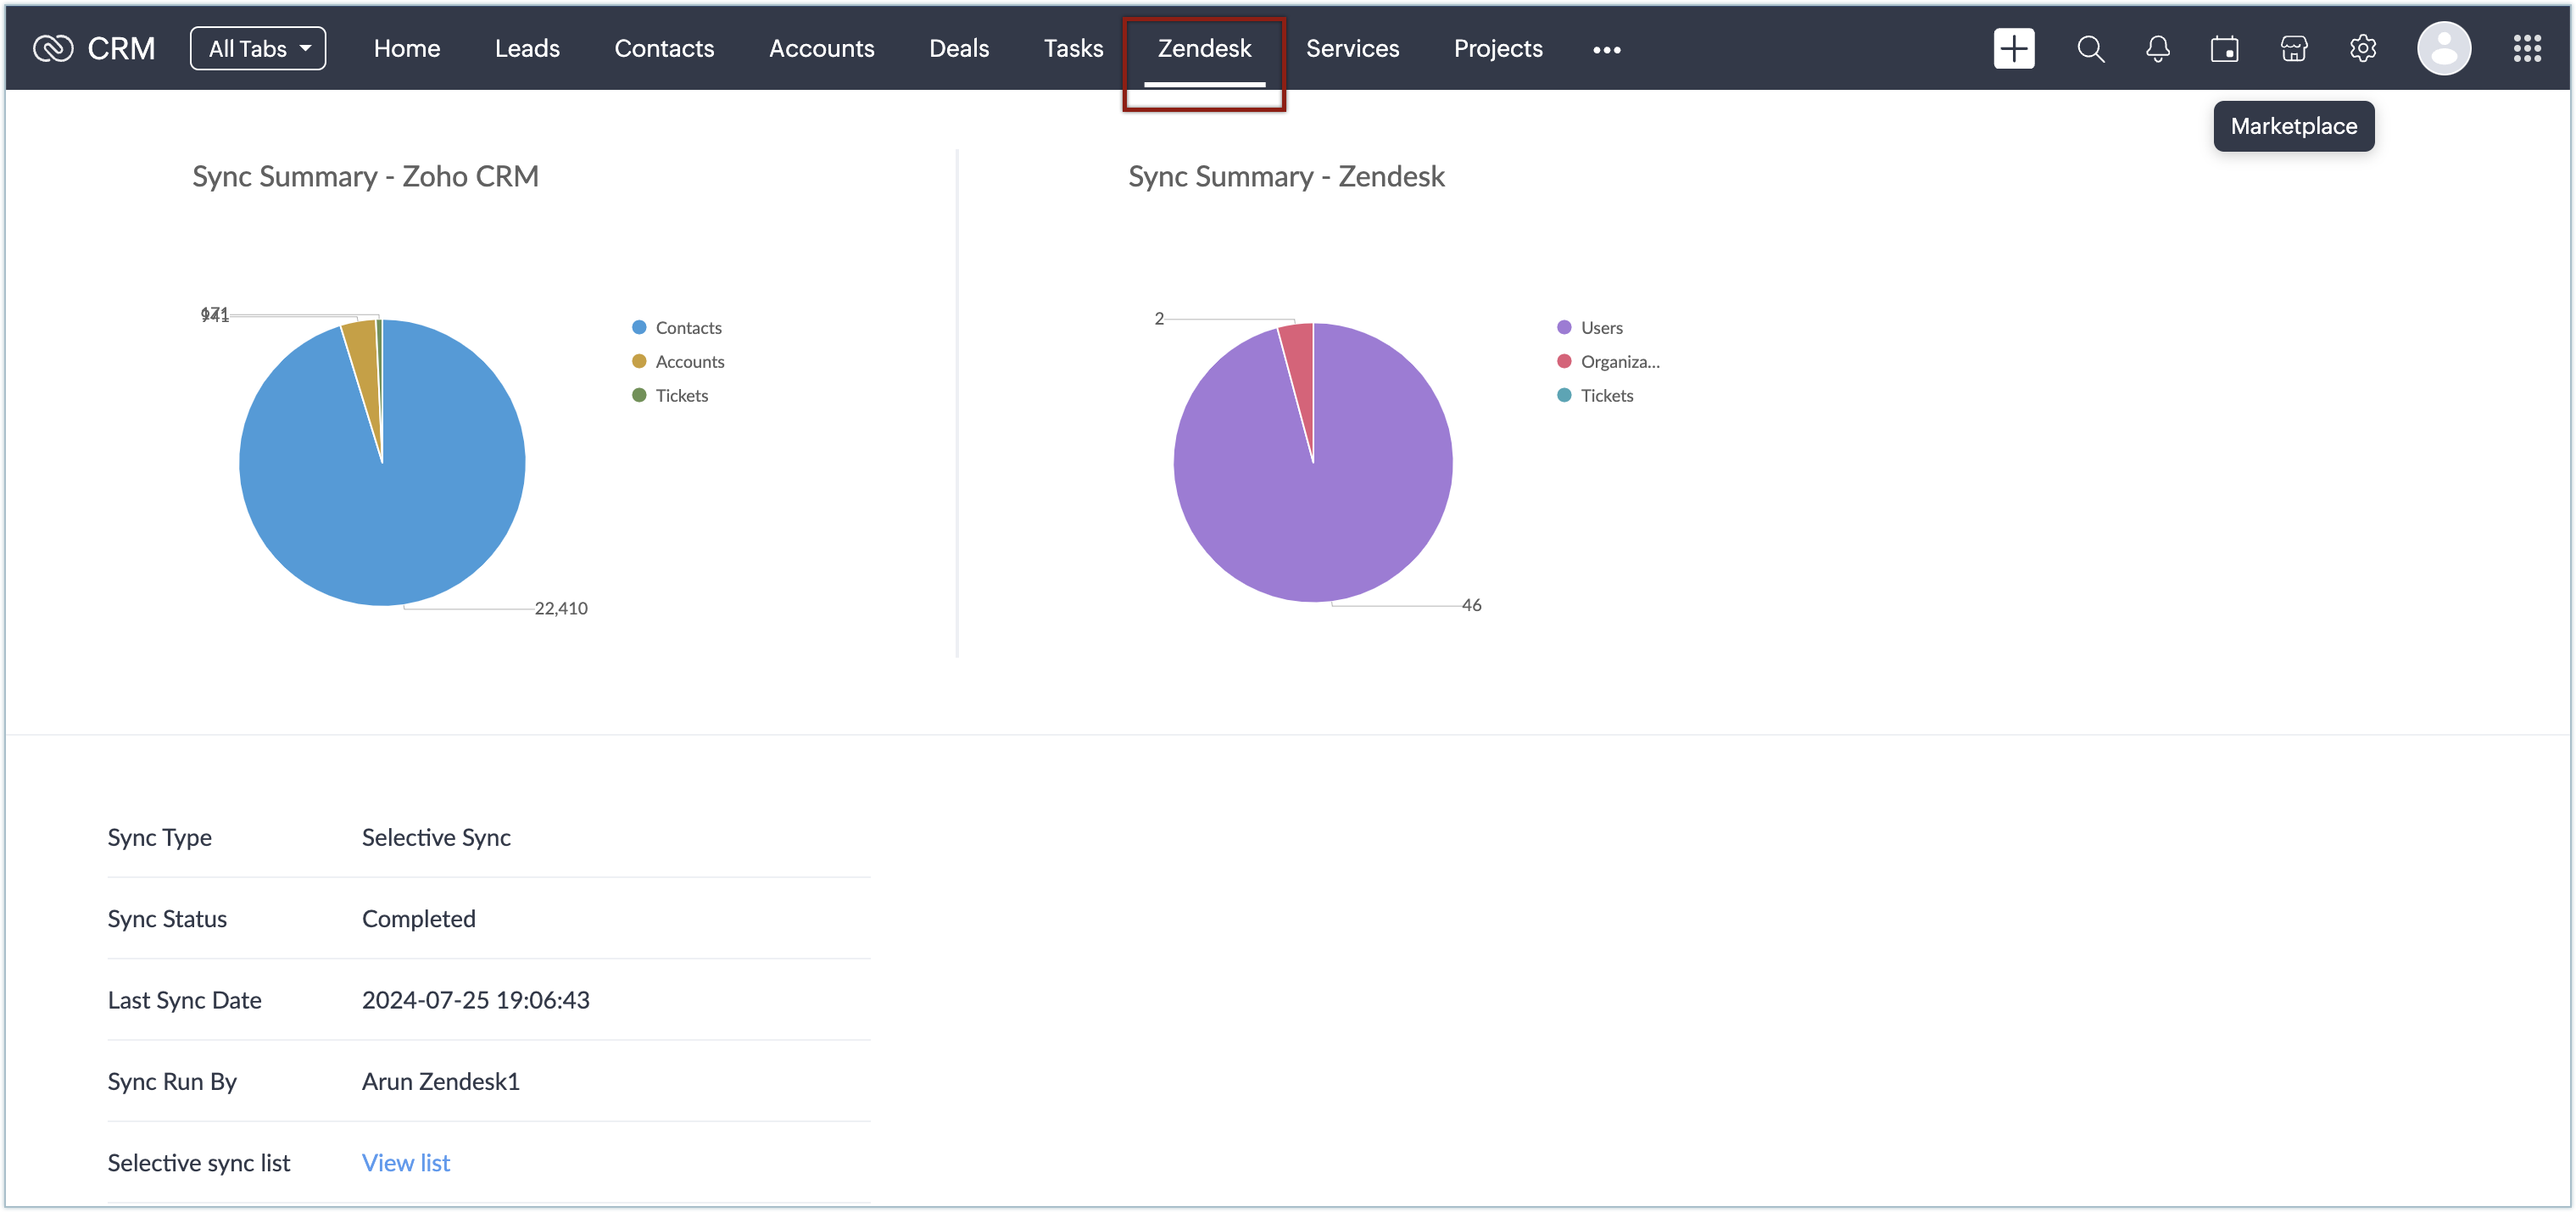Open the search magnifier icon
The height and width of the screenshot is (1212, 2576).
[2090, 48]
